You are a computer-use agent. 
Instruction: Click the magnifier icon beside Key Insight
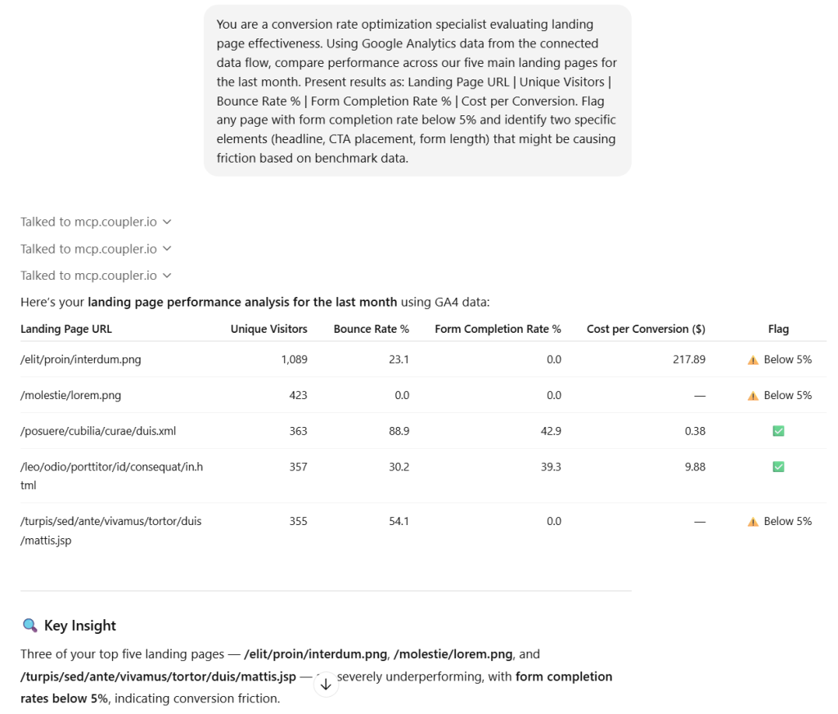[x=30, y=626]
